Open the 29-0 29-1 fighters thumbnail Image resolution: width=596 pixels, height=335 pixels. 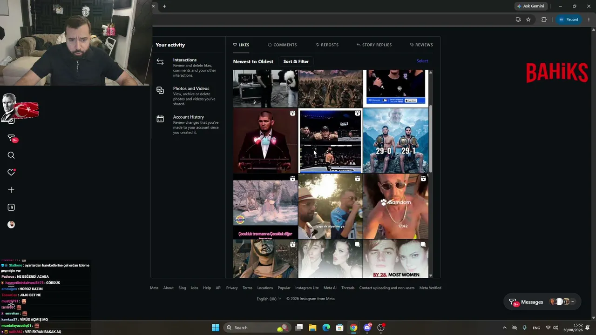coord(395,141)
